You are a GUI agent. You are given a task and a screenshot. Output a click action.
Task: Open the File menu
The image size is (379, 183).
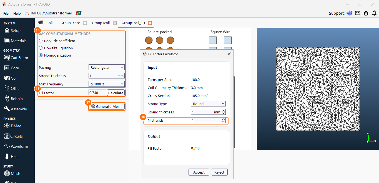6,13
